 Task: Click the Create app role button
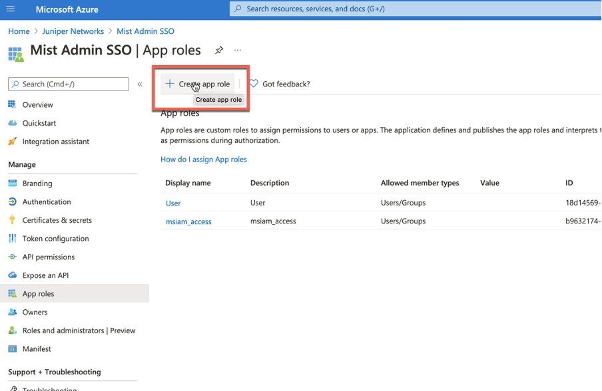click(x=198, y=84)
